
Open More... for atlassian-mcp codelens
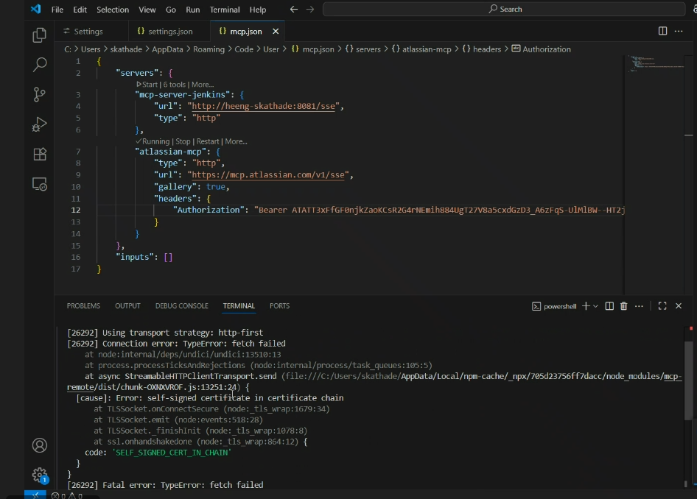236,141
